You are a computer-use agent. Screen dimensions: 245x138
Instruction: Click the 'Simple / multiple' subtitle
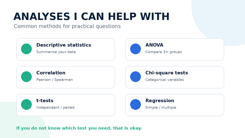point(161,108)
